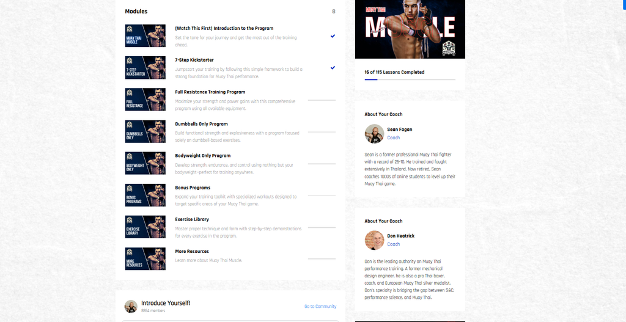Click 'About Your Coach' heading above Don Heatrick
The image size is (626, 322).
[x=383, y=221]
